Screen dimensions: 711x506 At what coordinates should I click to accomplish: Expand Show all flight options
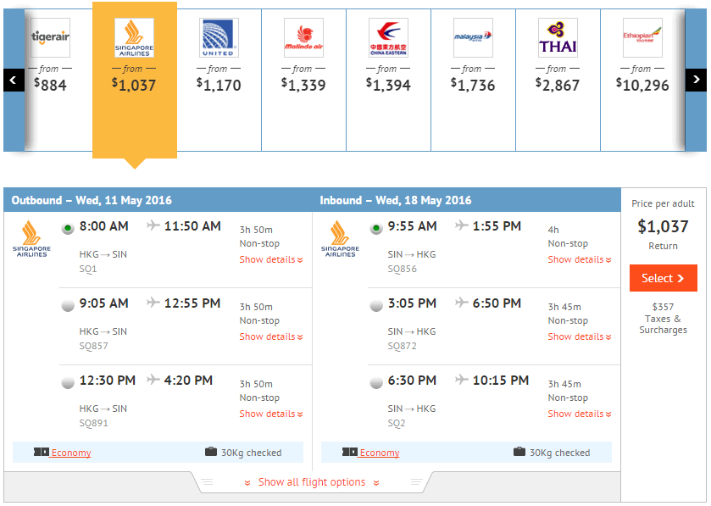coord(312,482)
